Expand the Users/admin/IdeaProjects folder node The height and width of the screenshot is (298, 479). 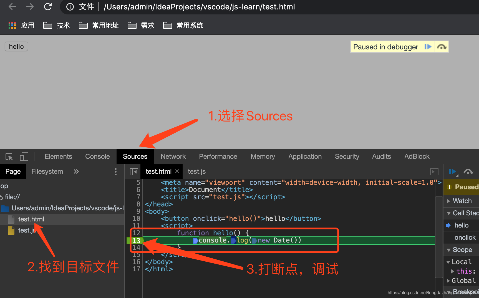pos(62,208)
